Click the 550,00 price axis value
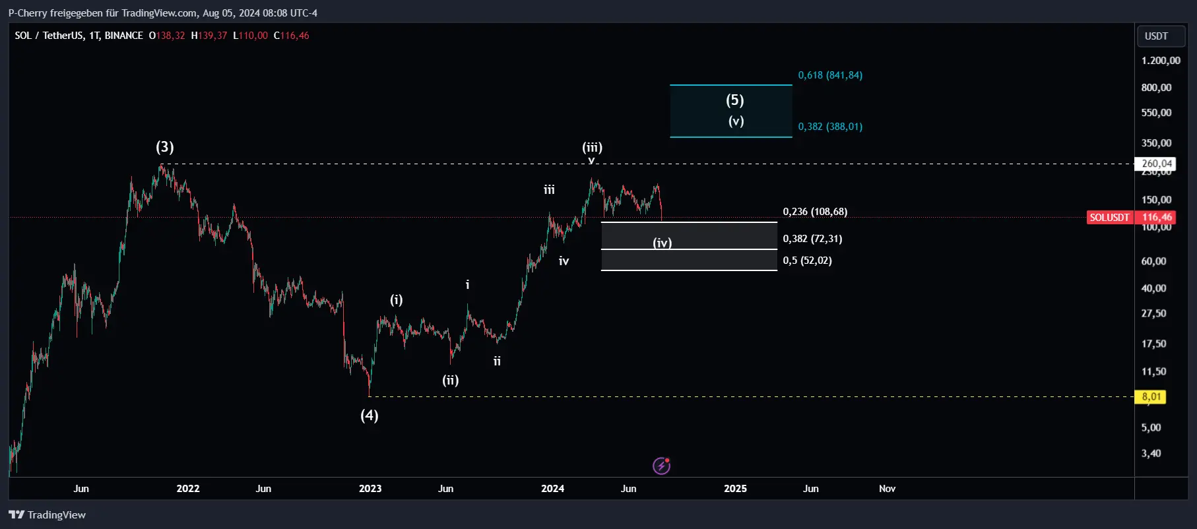 [1156, 113]
